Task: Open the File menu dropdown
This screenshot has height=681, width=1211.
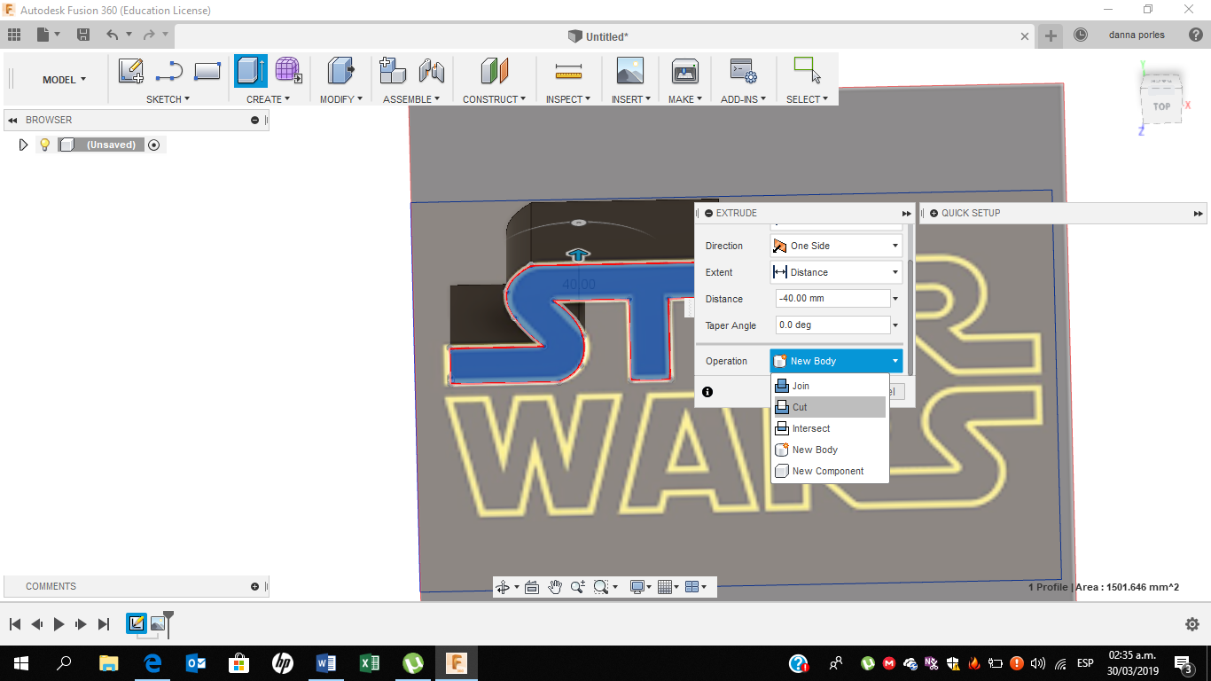Action: click(48, 35)
